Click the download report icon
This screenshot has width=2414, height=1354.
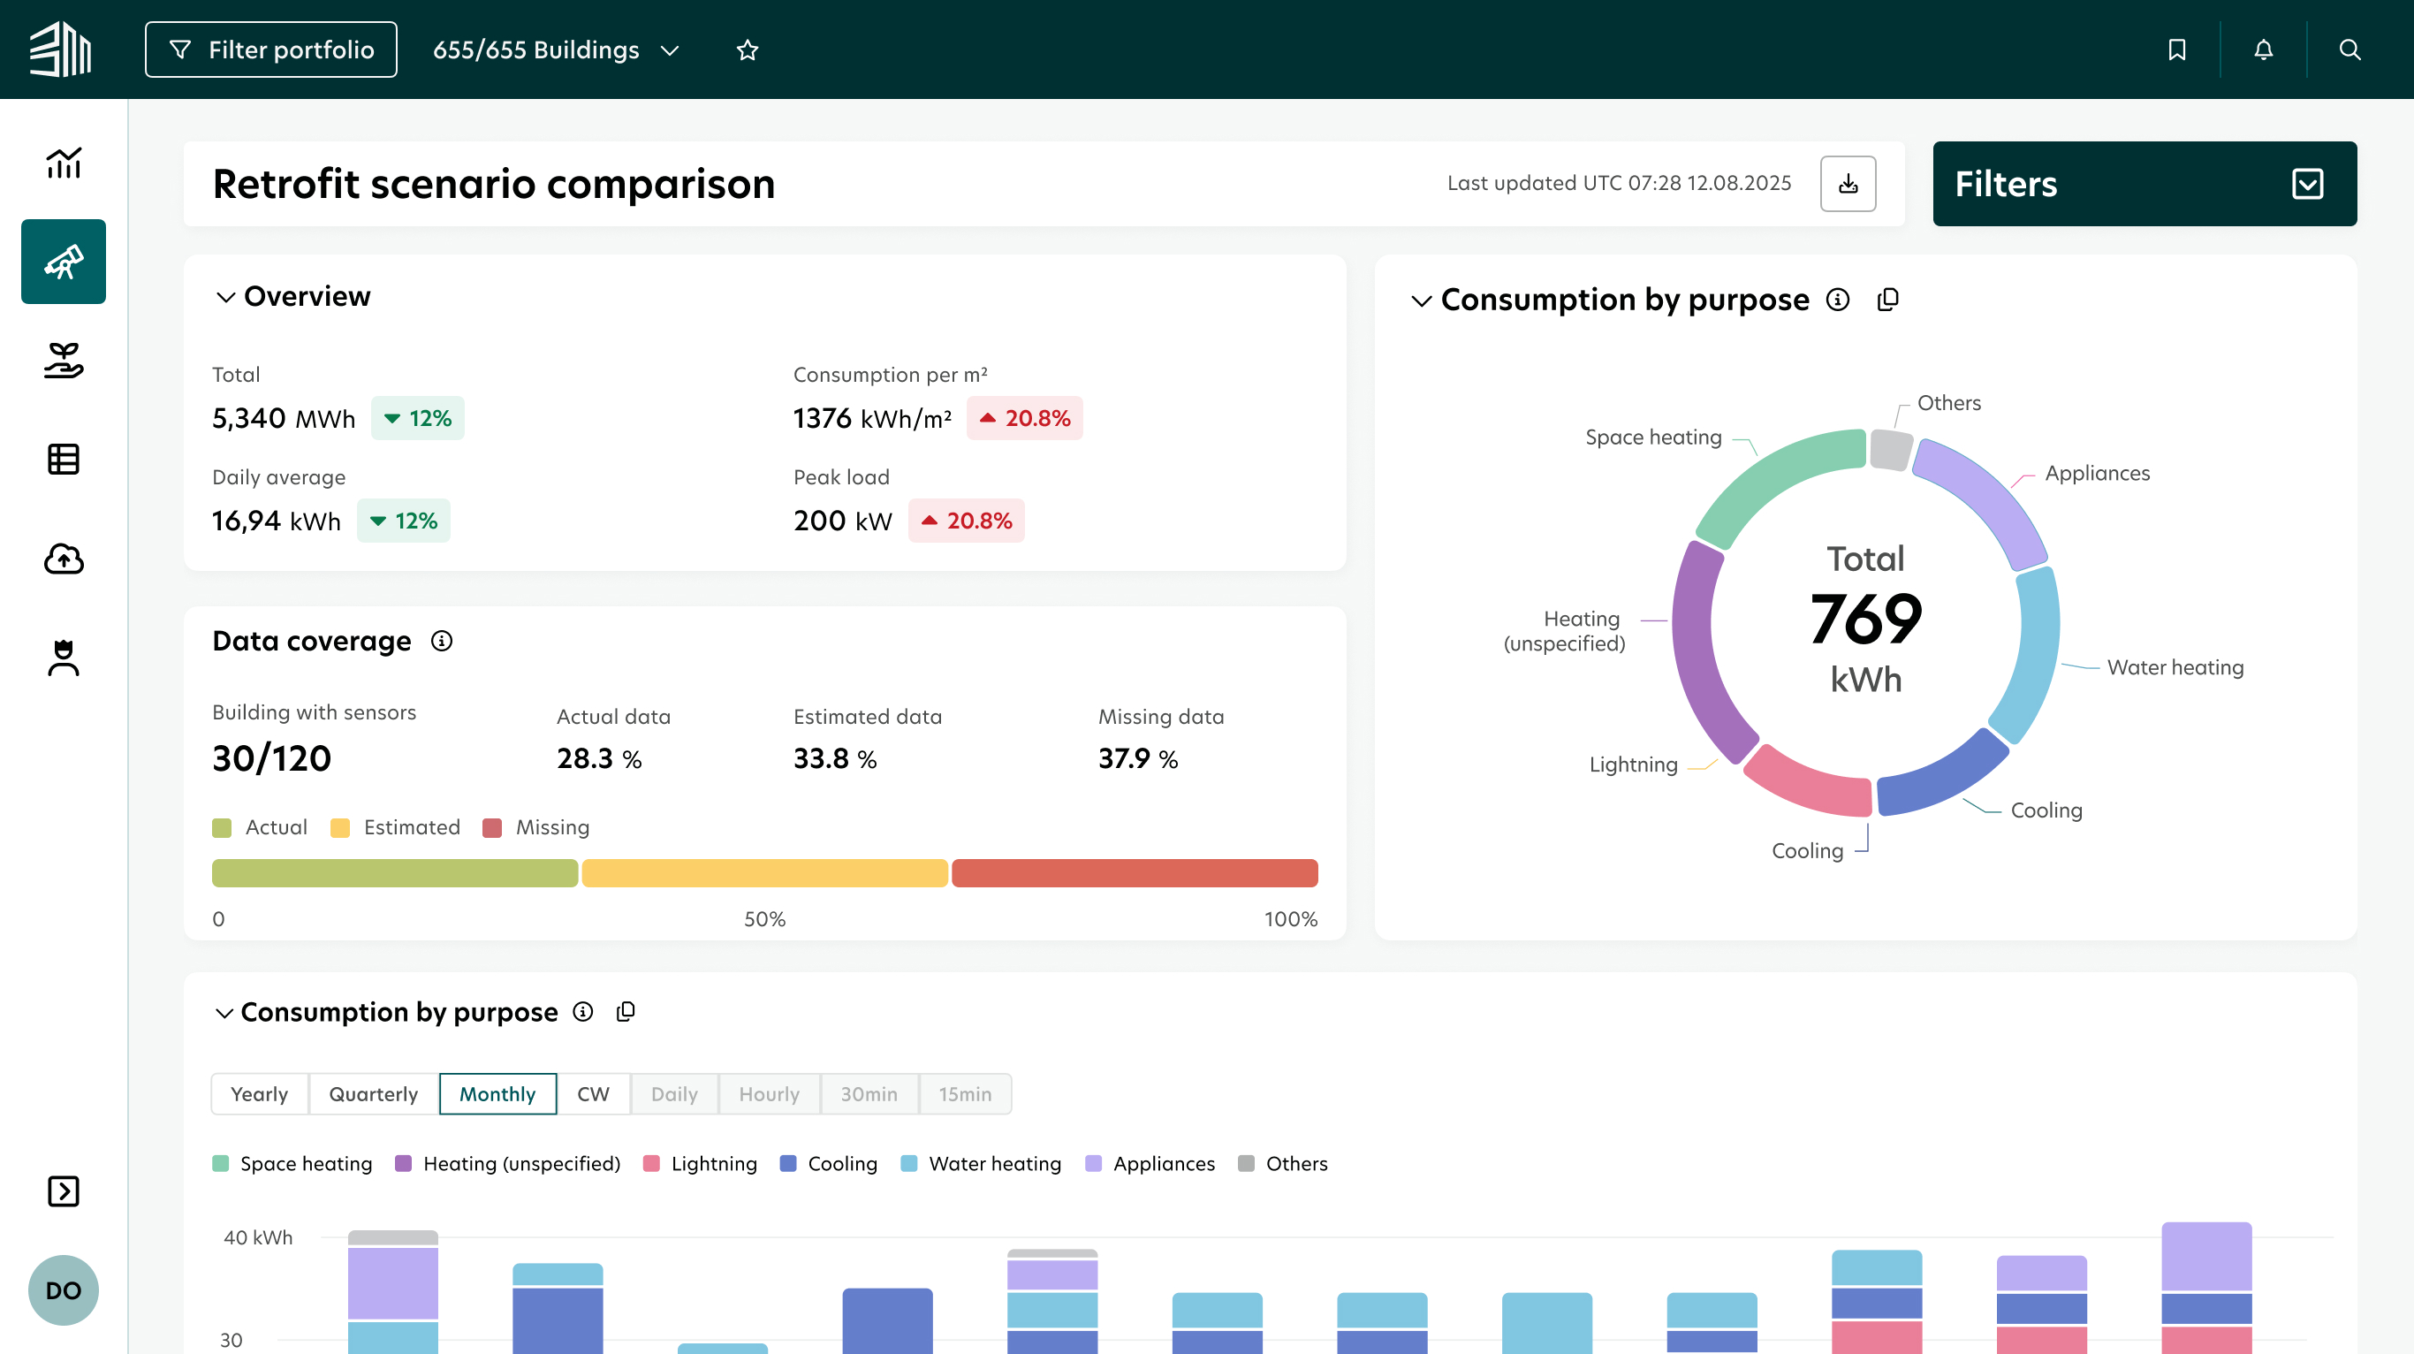(1848, 184)
